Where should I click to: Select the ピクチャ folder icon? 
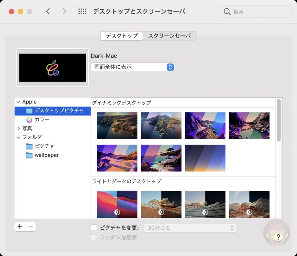29,146
